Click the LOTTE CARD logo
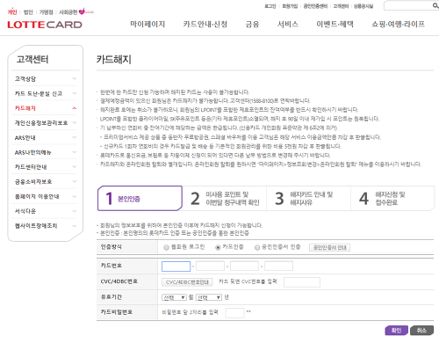 [x=45, y=25]
